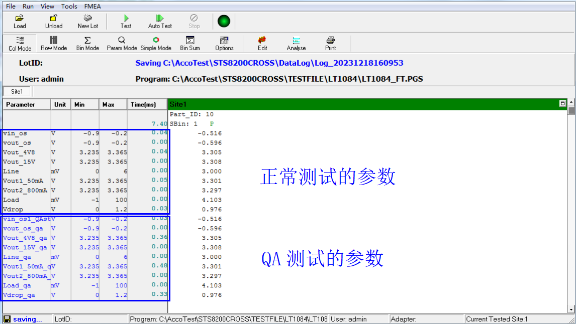Open the Bin Sum view
Screen dimensions: 576x324
pos(190,43)
